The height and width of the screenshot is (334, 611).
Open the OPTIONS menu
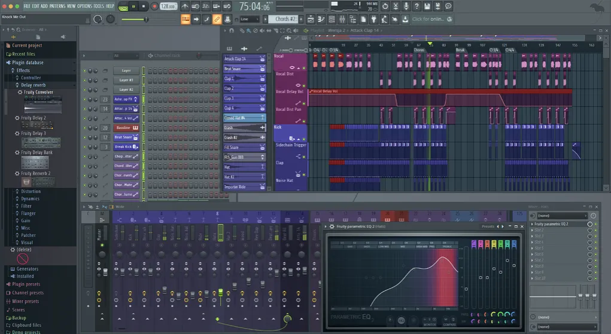pyautogui.click(x=84, y=6)
